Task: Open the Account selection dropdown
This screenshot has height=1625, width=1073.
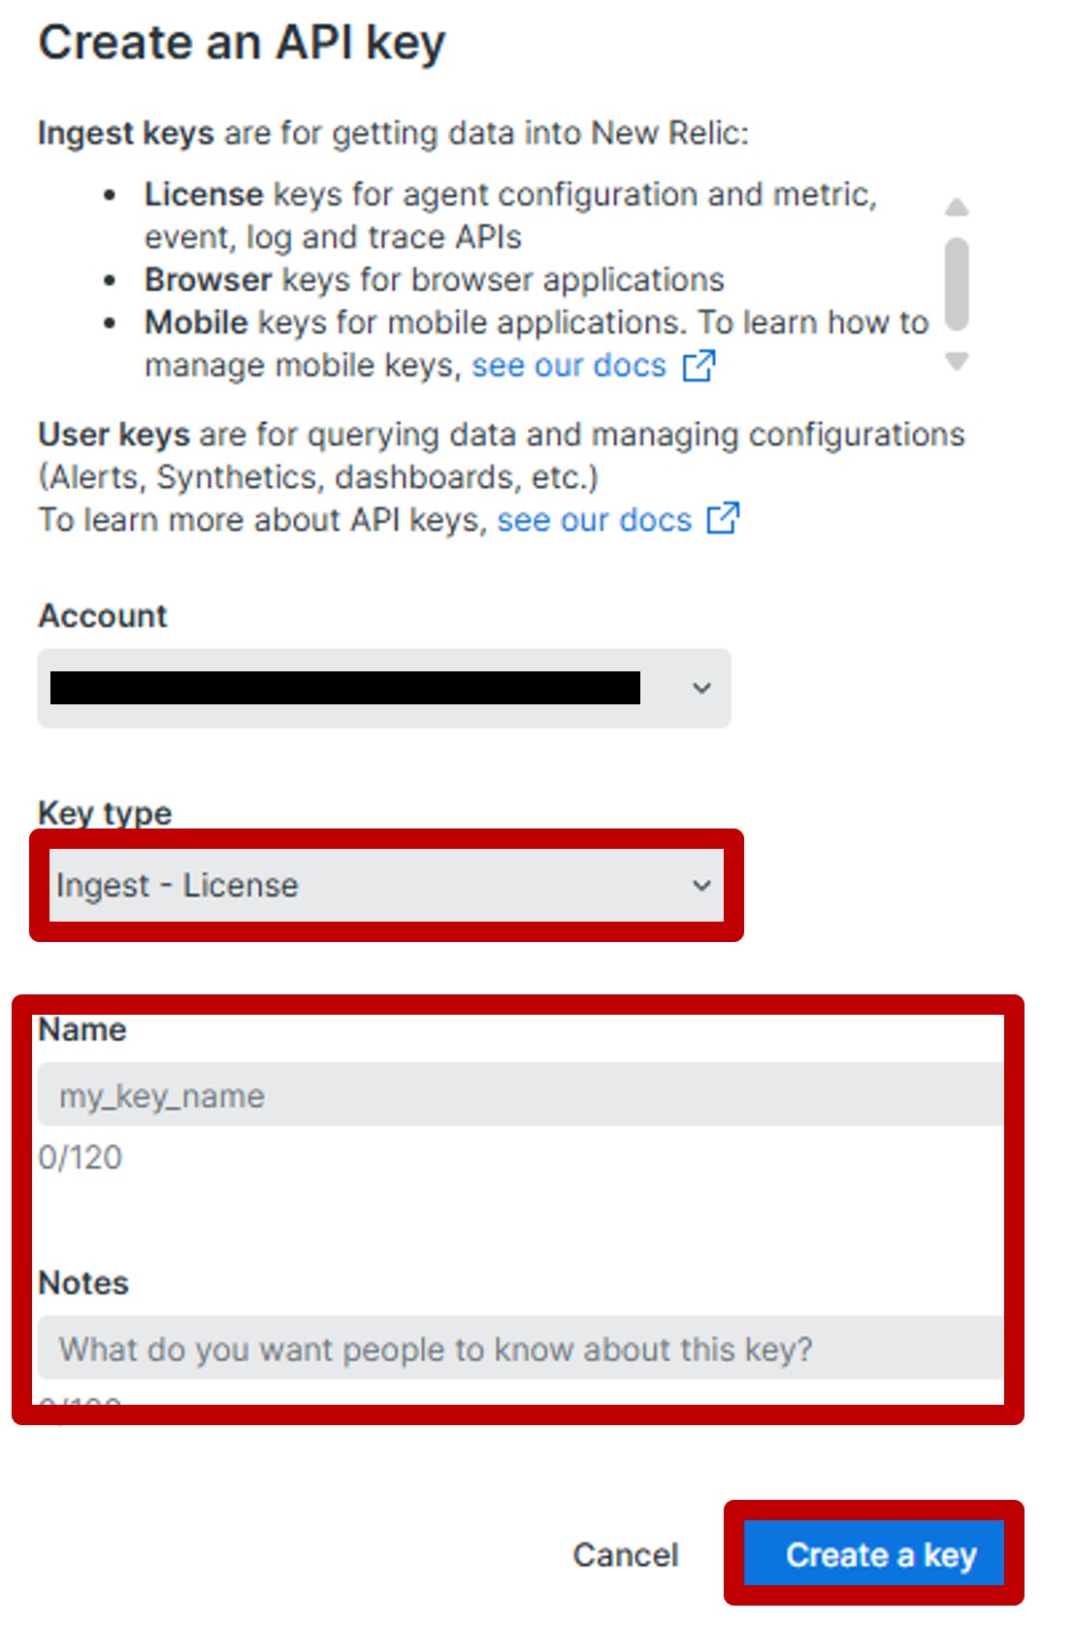Action: [383, 688]
